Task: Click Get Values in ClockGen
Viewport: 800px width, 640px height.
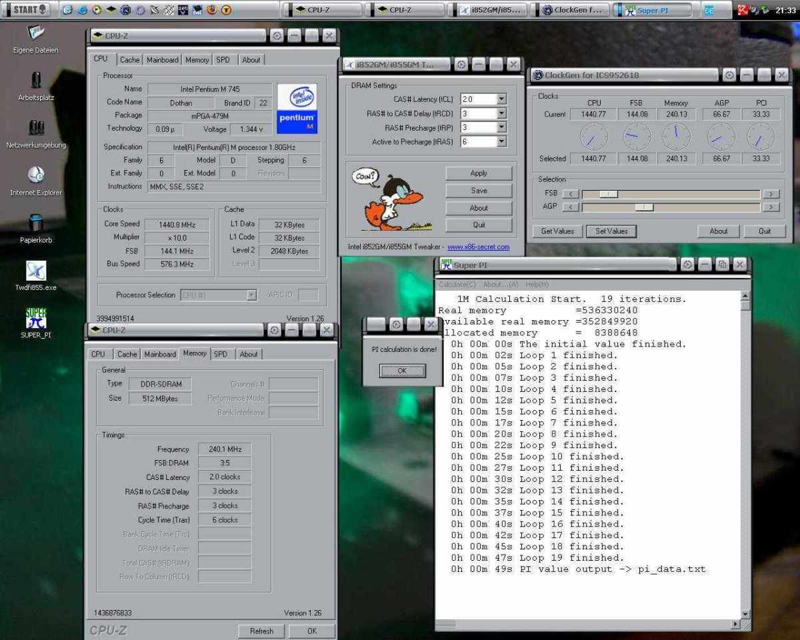Action: click(557, 231)
